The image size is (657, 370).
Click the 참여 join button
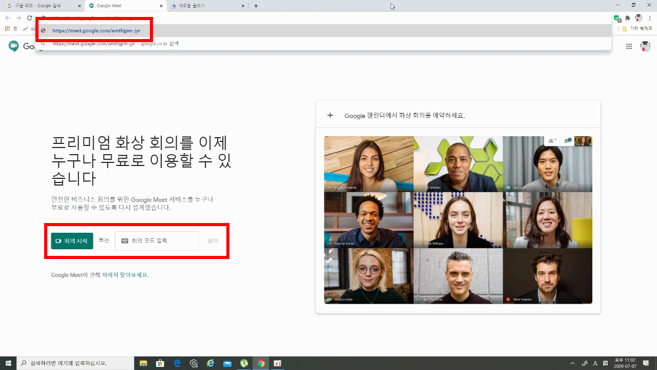pos(213,240)
